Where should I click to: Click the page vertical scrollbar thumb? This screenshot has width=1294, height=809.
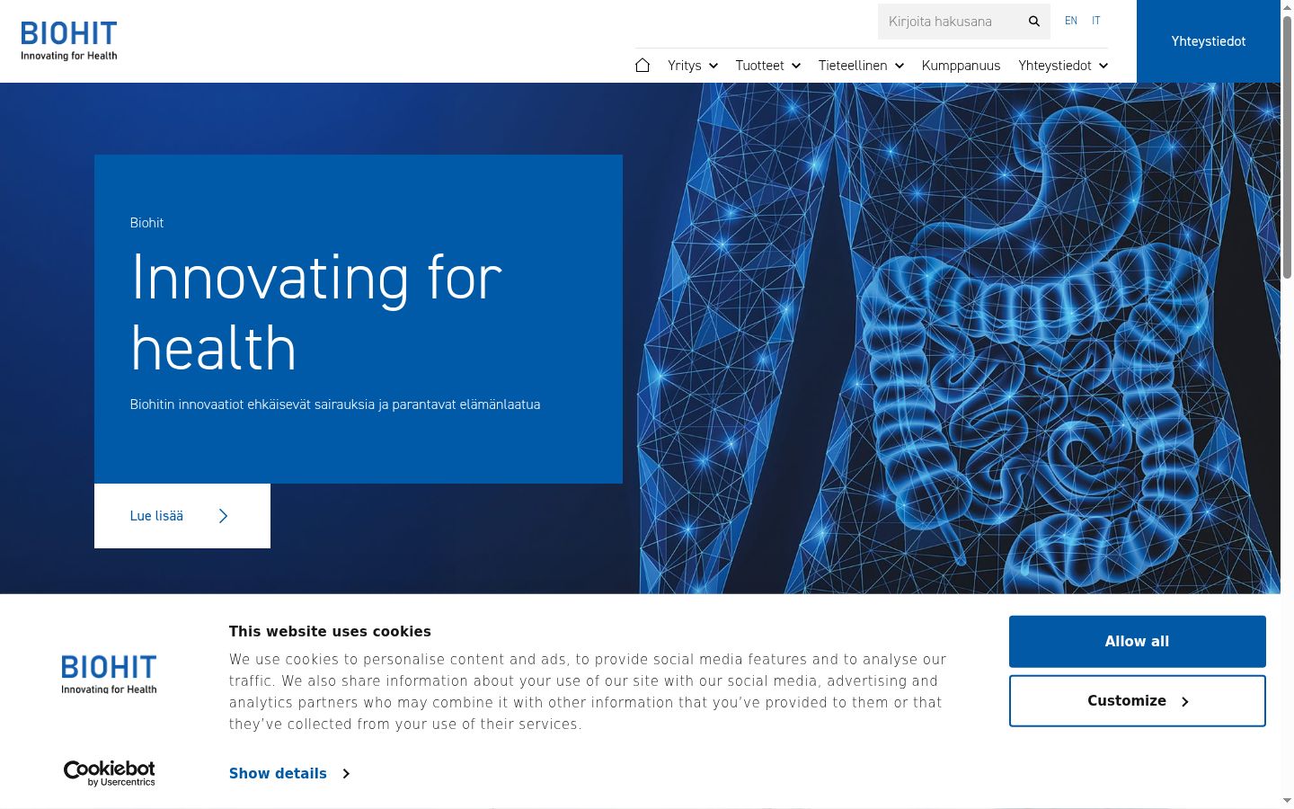[x=1287, y=148]
